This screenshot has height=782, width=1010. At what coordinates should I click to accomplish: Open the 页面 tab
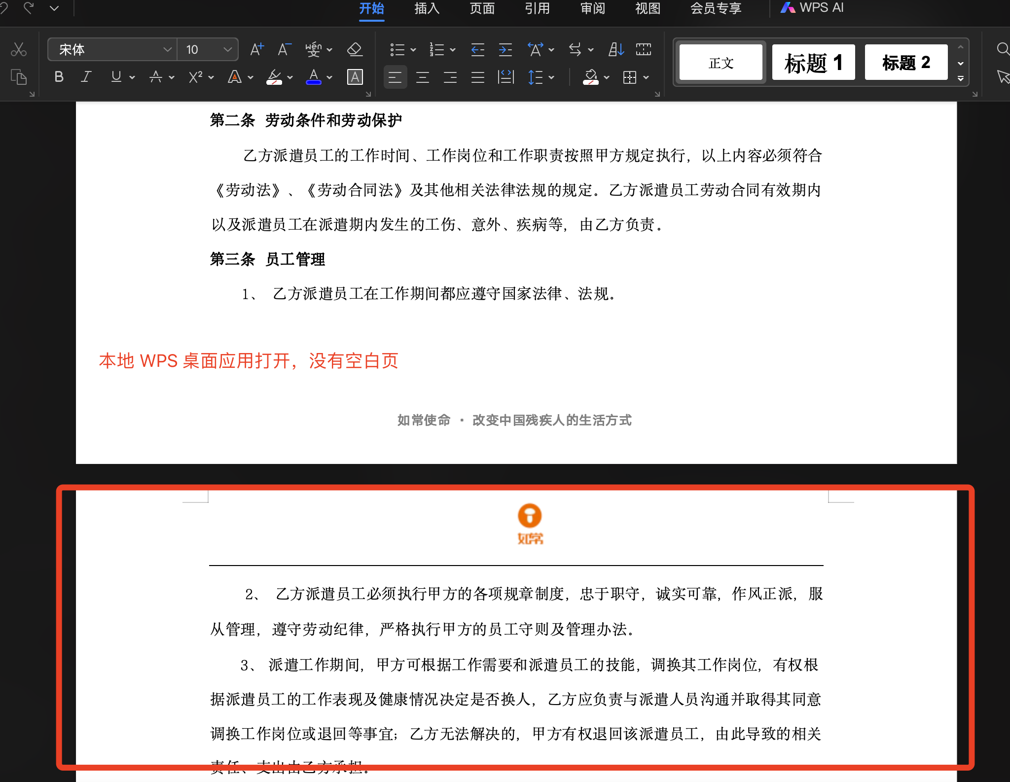[x=482, y=8]
